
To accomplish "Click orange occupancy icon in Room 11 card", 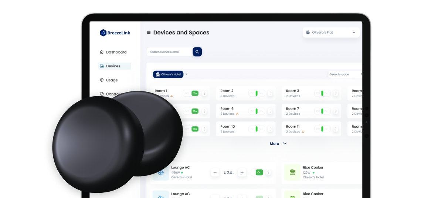I will [303, 132].
